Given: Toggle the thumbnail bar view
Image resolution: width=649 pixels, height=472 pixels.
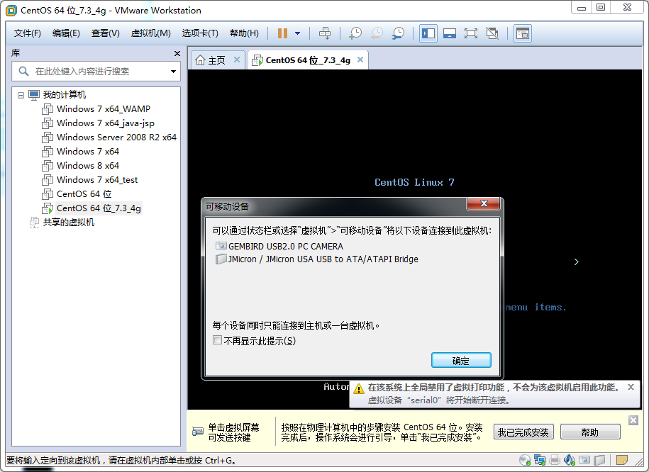Looking at the screenshot, I should 450,33.
